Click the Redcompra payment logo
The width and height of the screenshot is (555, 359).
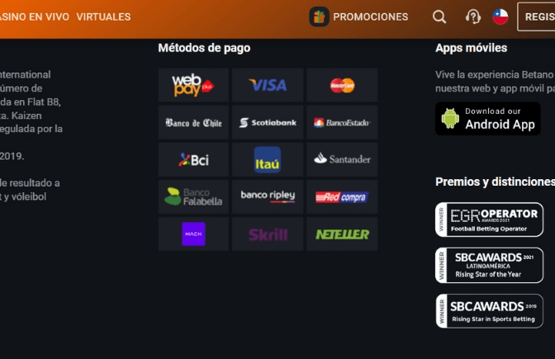tap(342, 197)
